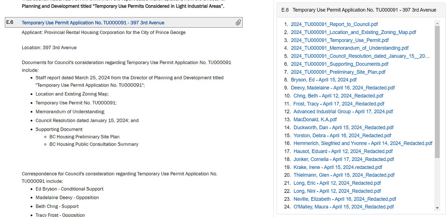Open the Memorandum_of_Understanding.pdf attachment

pyautogui.click(x=350, y=48)
